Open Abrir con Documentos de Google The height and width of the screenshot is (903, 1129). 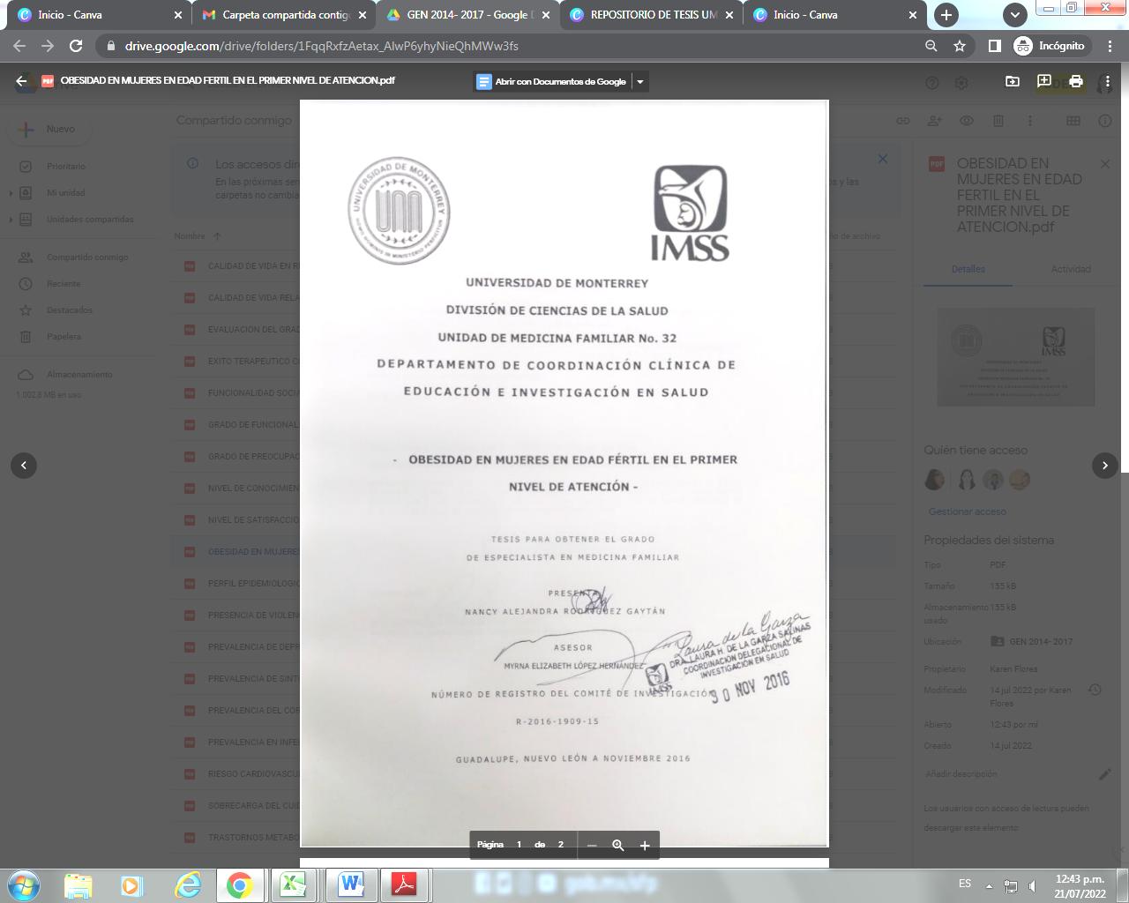tap(551, 81)
